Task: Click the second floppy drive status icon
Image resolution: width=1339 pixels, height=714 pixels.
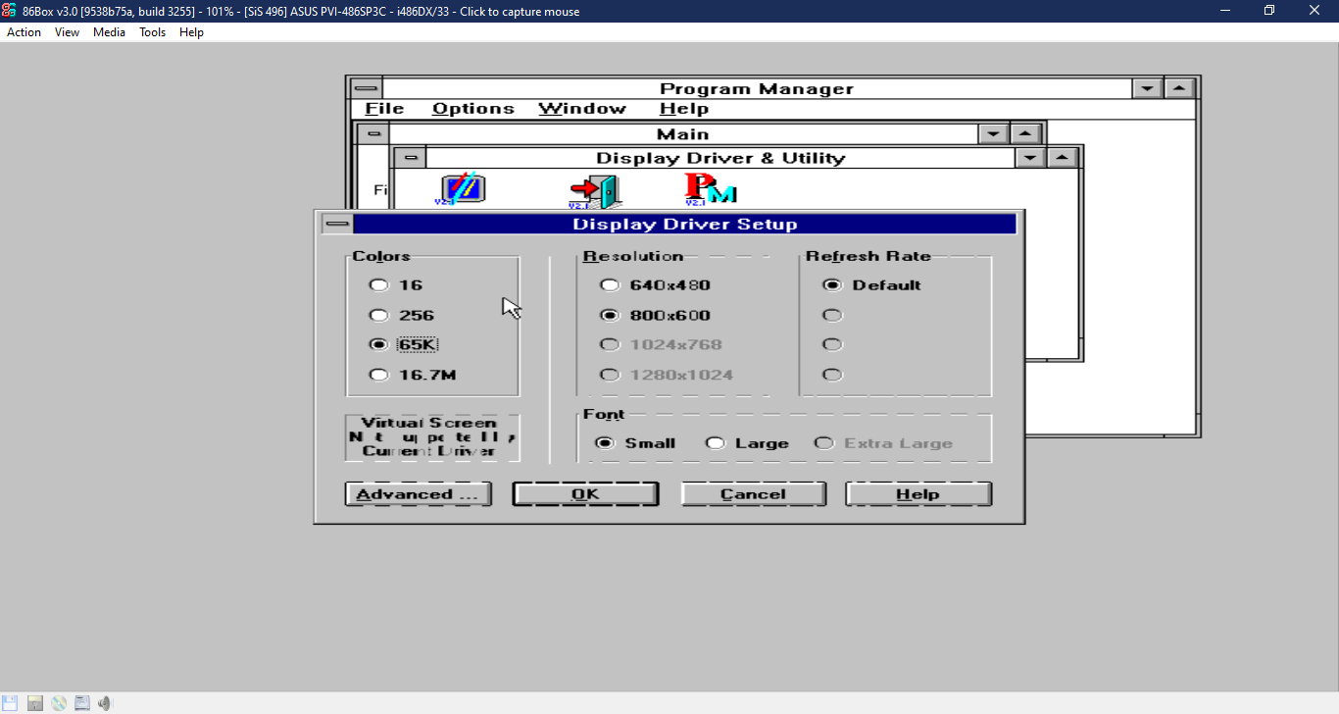Action: (x=33, y=702)
